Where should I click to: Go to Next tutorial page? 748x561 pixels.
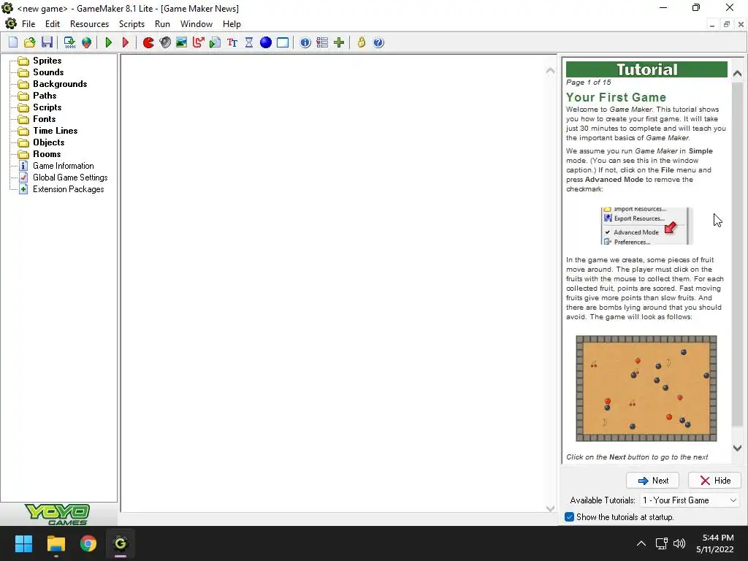[x=652, y=481]
